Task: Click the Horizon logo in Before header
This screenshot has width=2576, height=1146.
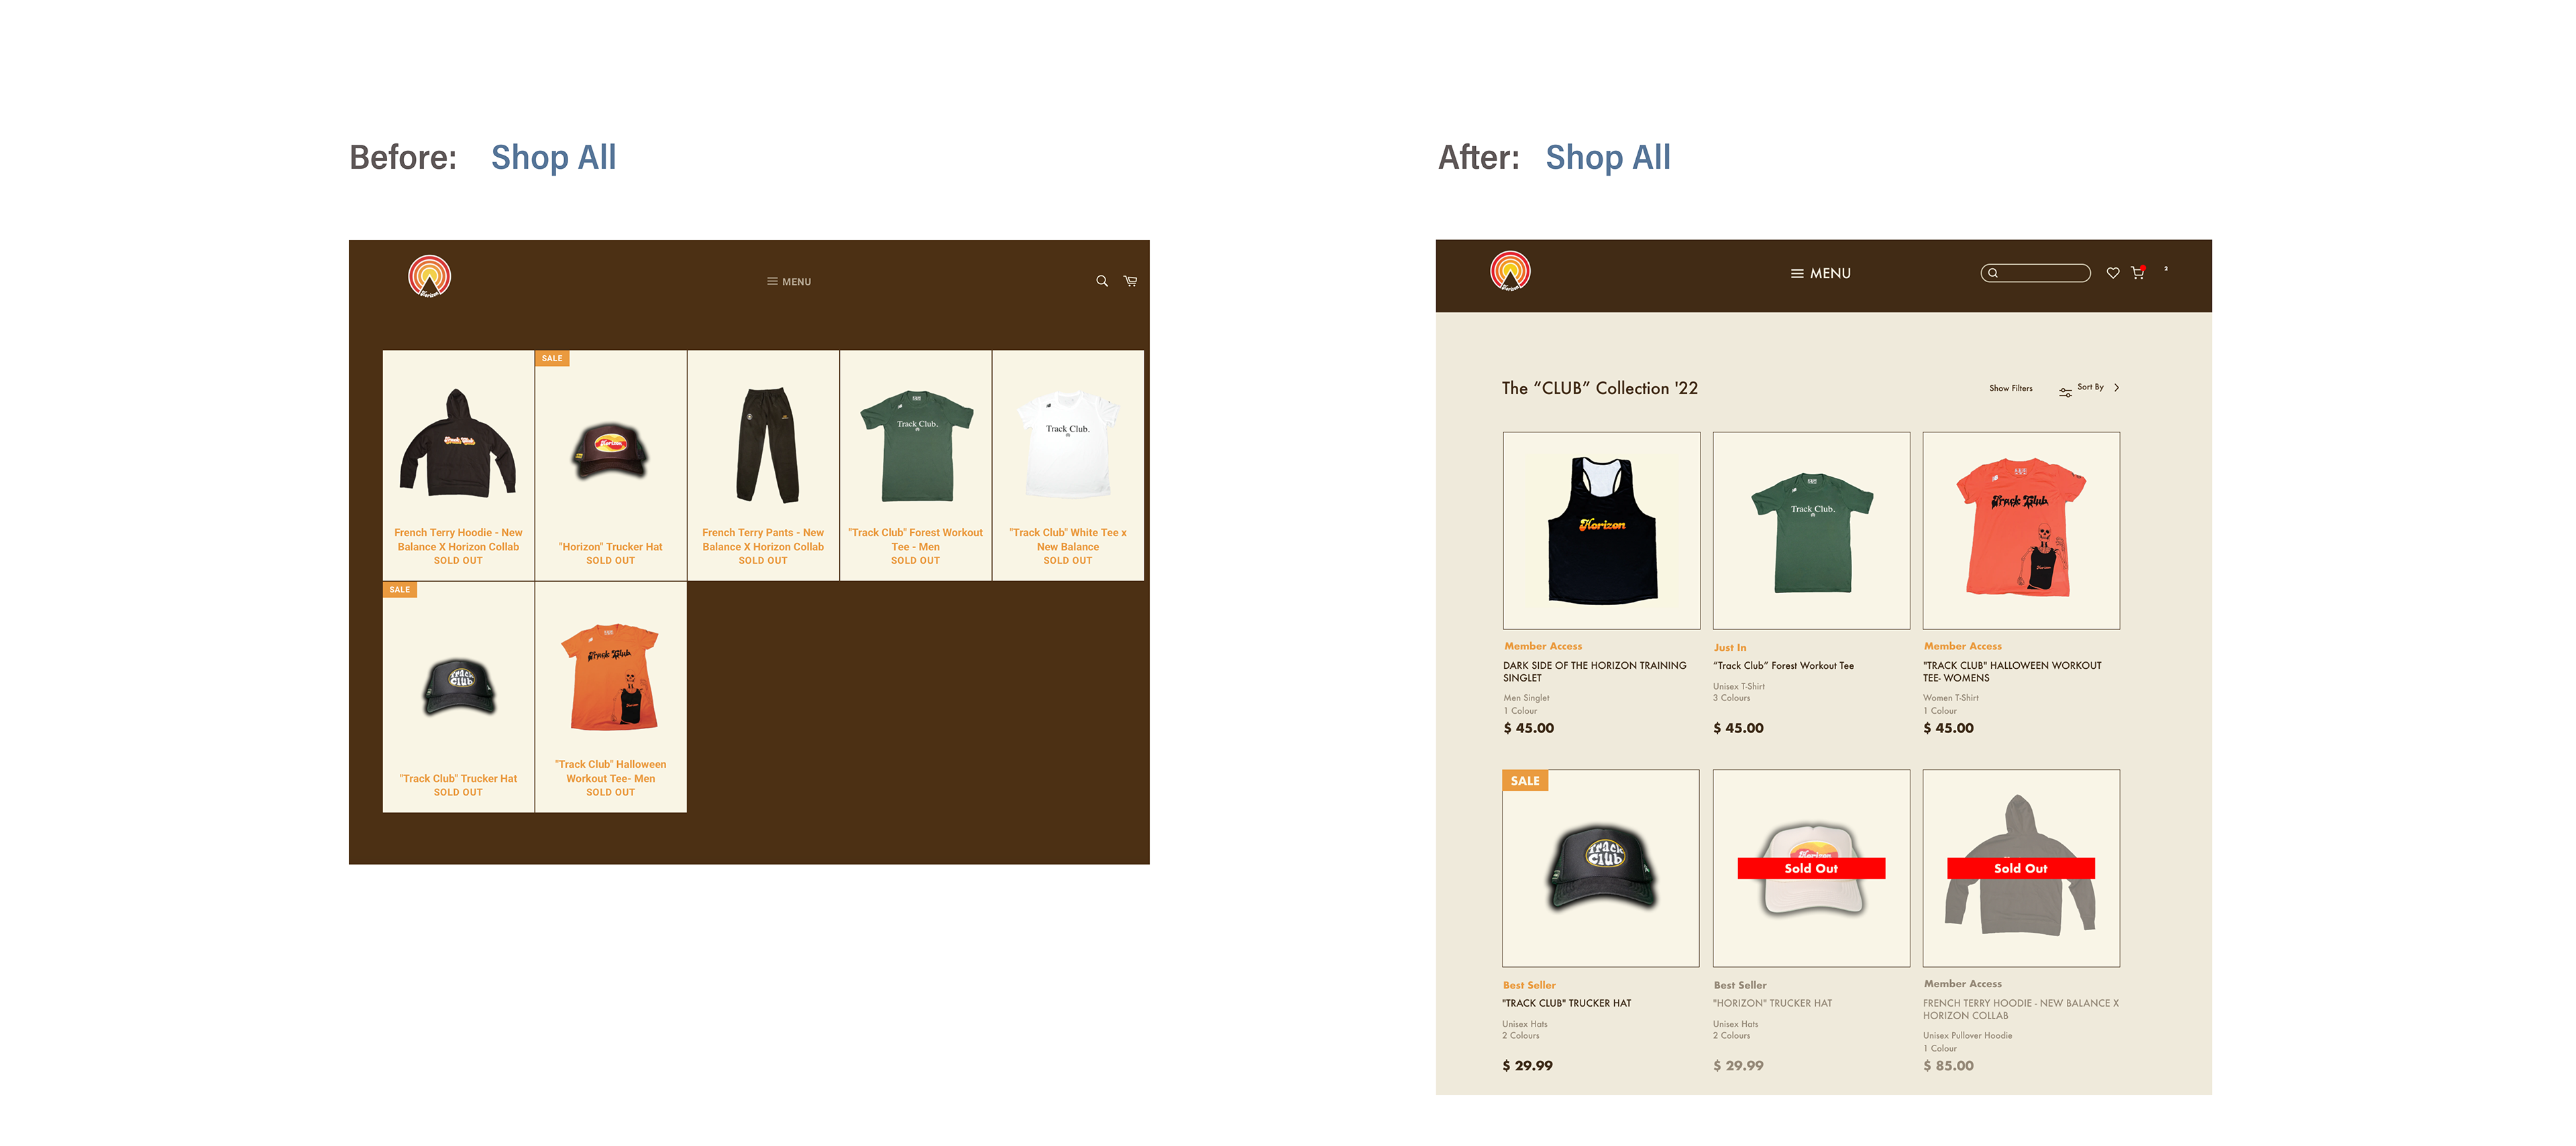Action: [429, 277]
